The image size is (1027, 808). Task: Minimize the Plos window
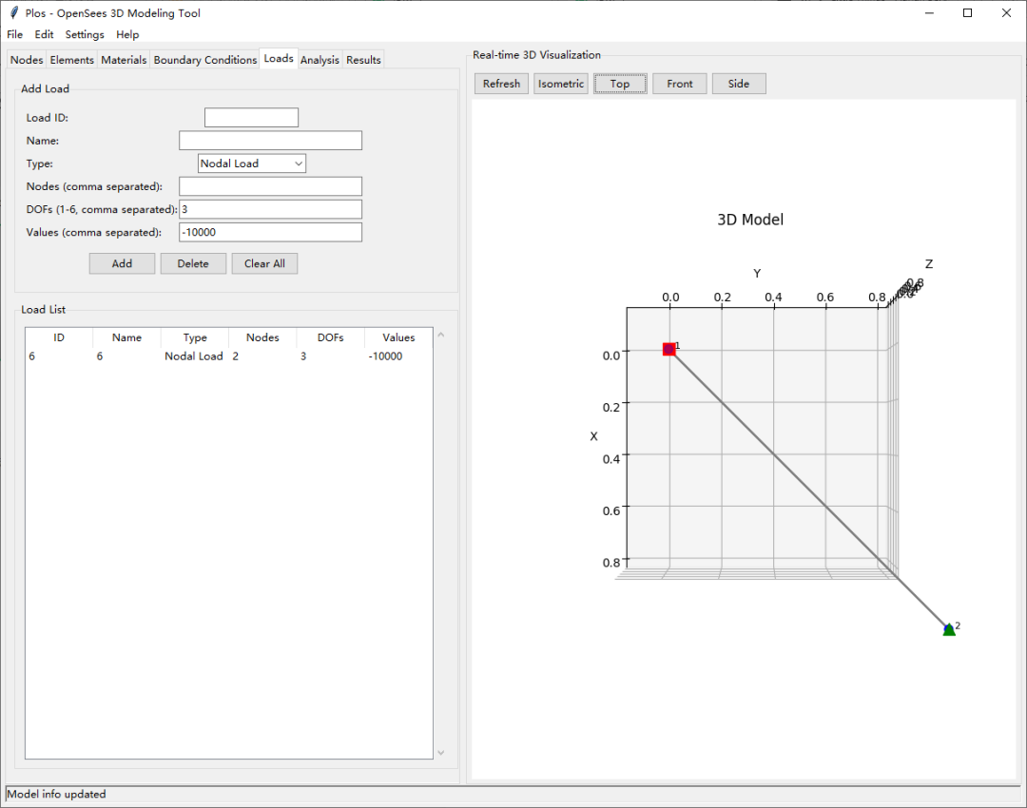point(929,13)
